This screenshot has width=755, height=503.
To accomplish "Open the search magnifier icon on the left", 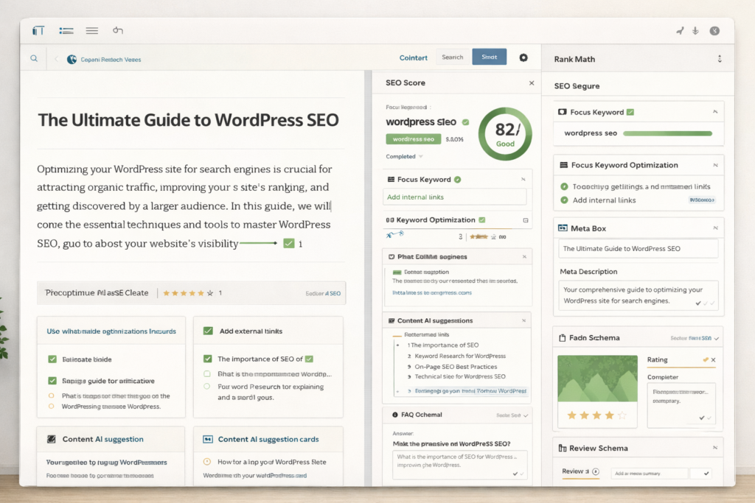I will (x=34, y=57).
